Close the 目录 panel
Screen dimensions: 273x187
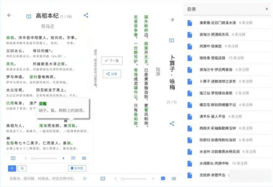[x=267, y=9]
